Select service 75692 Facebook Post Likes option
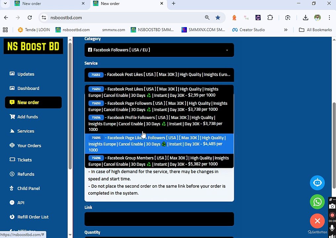The height and width of the screenshot is (238, 336). click(x=159, y=92)
